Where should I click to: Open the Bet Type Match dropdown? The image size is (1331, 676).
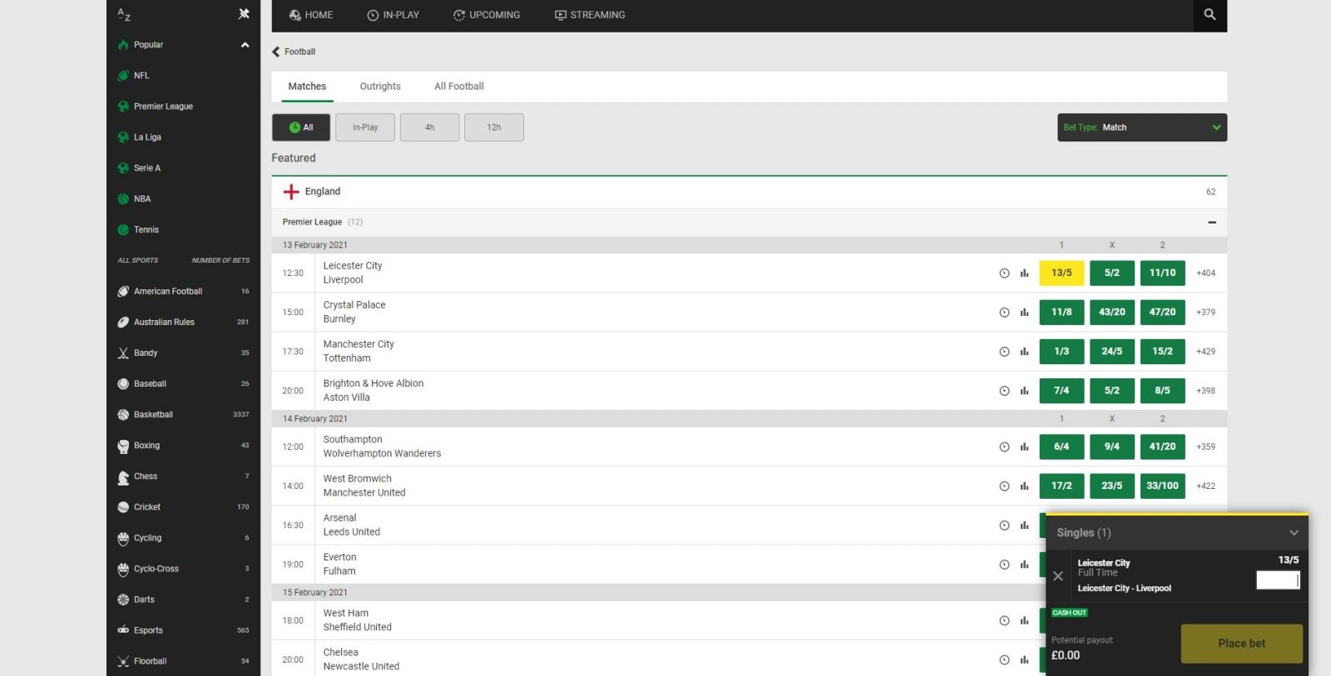(x=1142, y=127)
